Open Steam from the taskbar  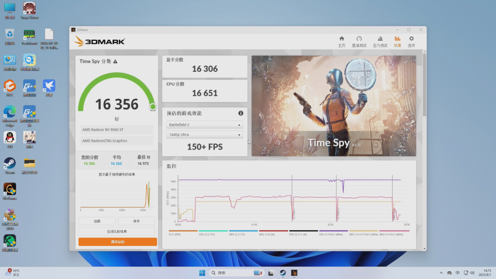283,273
